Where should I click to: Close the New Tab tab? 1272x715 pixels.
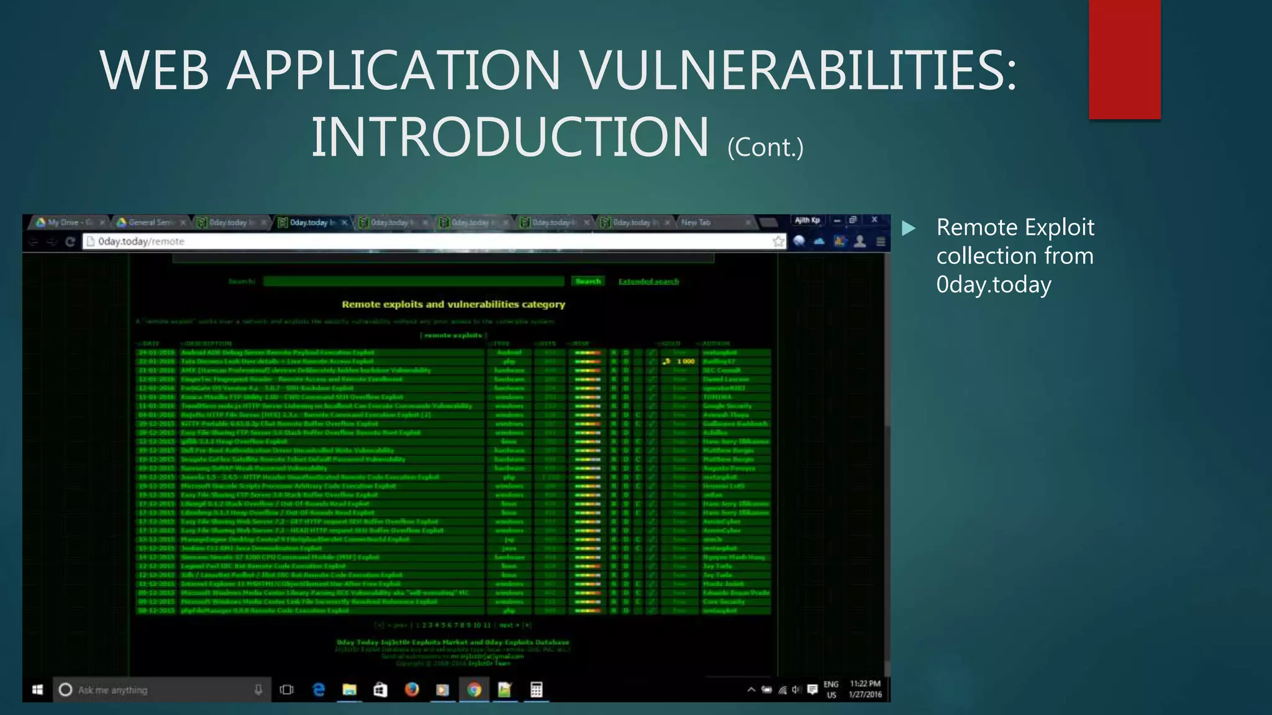[x=748, y=222]
